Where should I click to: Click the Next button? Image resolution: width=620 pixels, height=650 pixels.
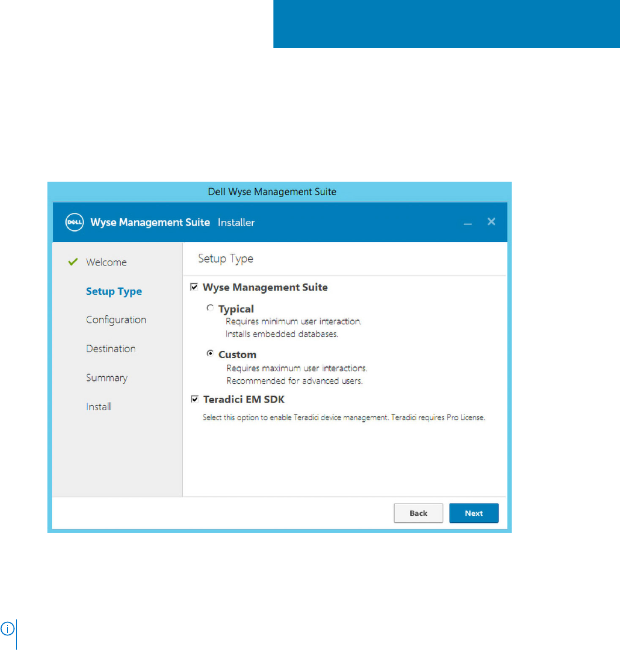click(474, 513)
